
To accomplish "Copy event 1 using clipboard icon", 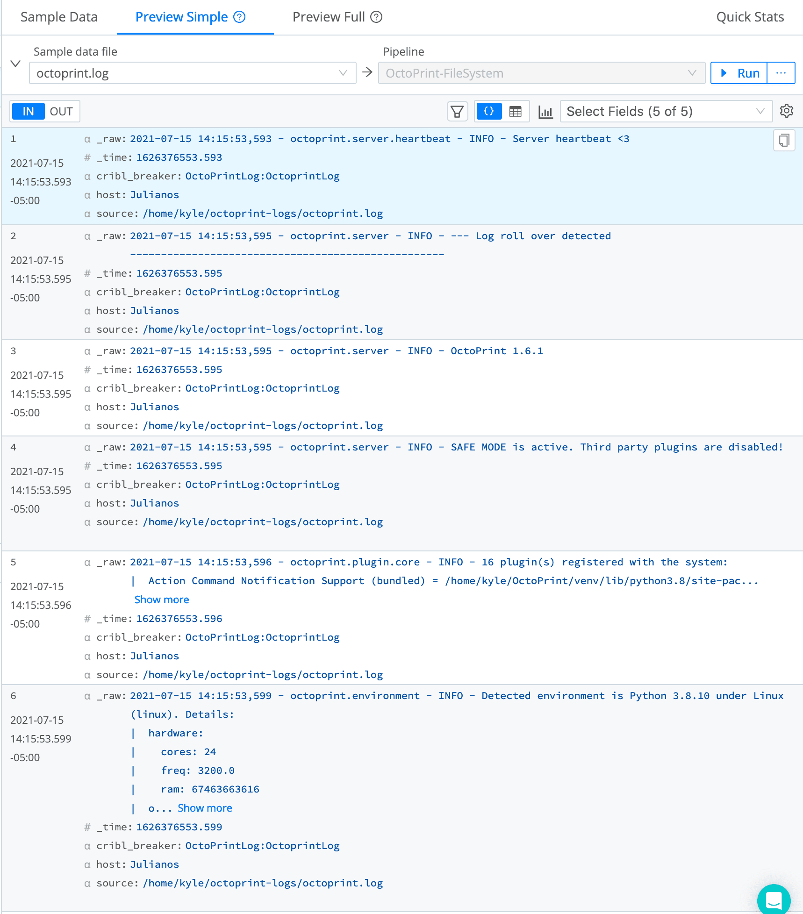I will pos(784,140).
